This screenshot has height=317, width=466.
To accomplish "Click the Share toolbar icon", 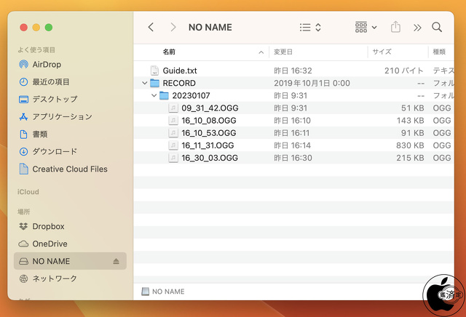I will click(395, 27).
